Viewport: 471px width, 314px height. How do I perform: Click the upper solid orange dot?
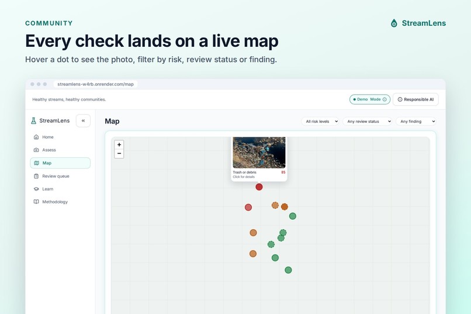pos(253,233)
